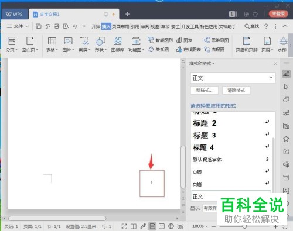Apply the 标题 3 style

pos(231,135)
